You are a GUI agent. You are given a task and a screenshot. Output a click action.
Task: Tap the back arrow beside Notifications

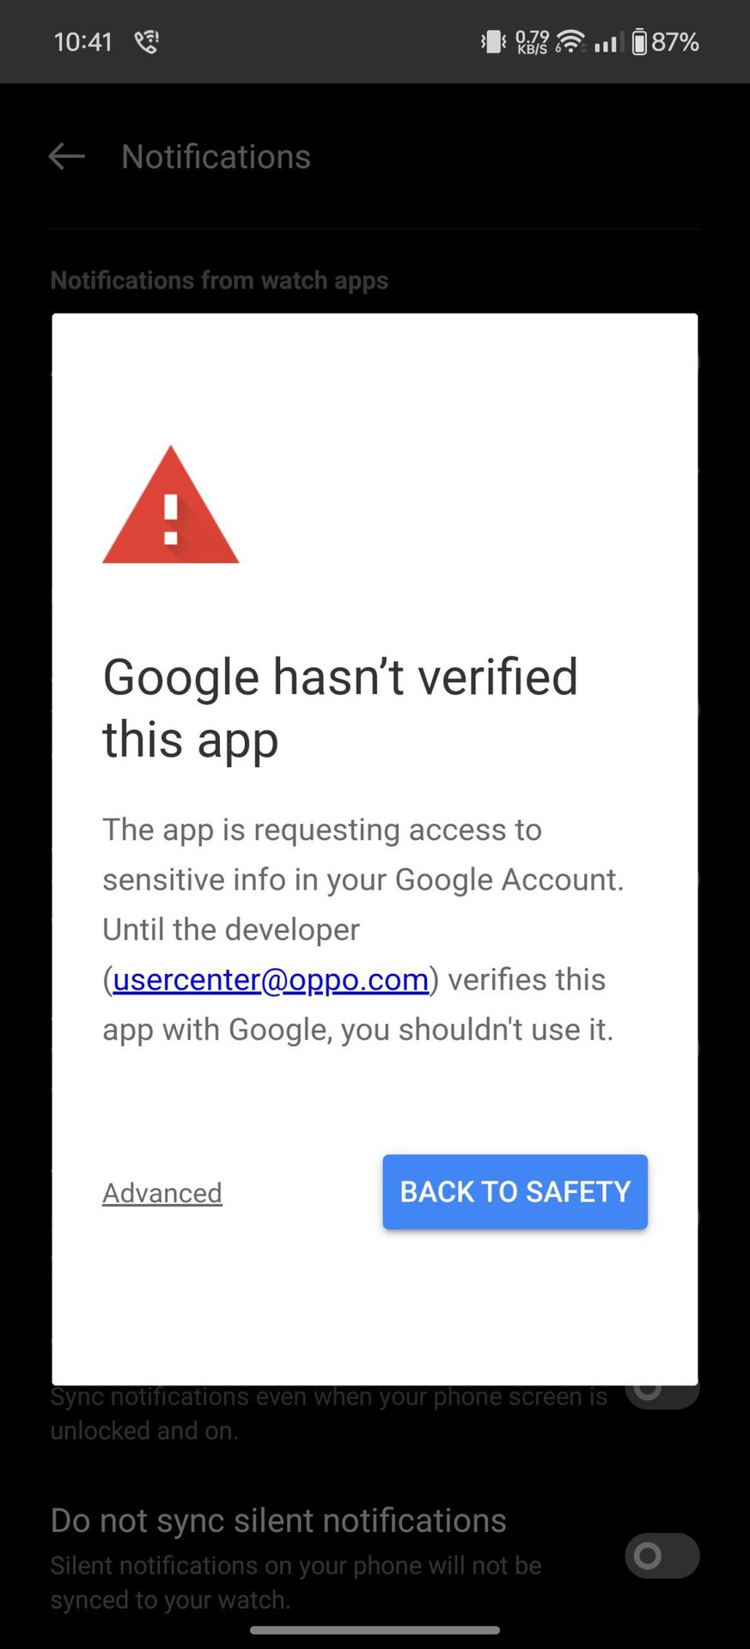(x=66, y=156)
